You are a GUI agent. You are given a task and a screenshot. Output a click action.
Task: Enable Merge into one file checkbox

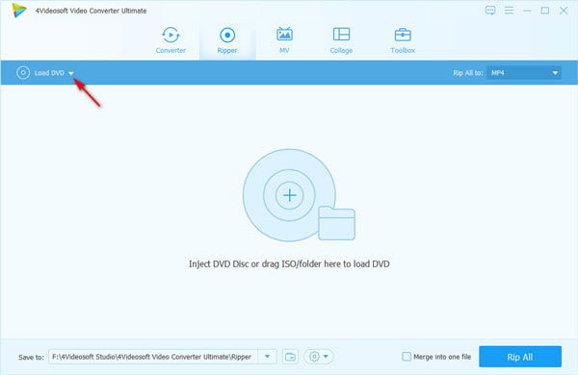click(407, 356)
